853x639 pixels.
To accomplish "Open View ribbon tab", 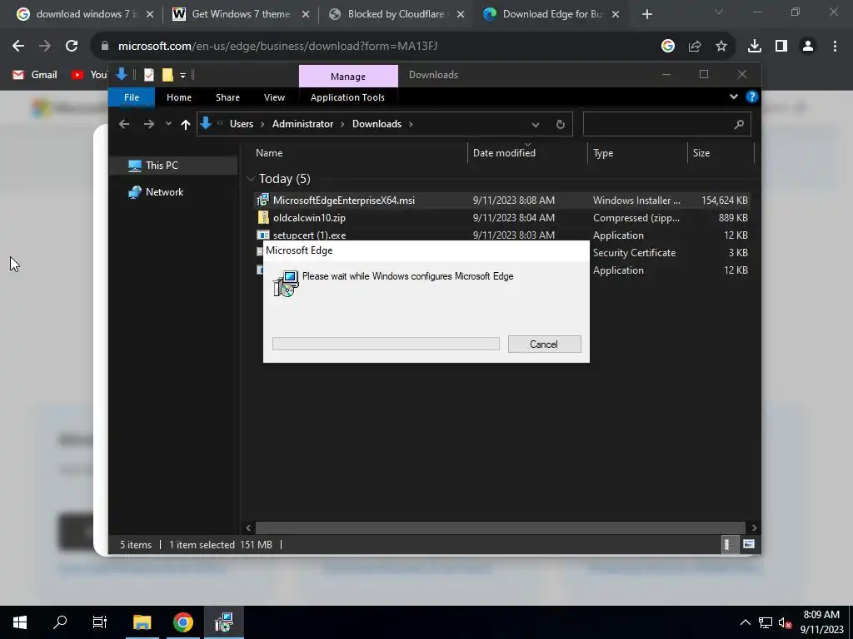I will tap(274, 97).
